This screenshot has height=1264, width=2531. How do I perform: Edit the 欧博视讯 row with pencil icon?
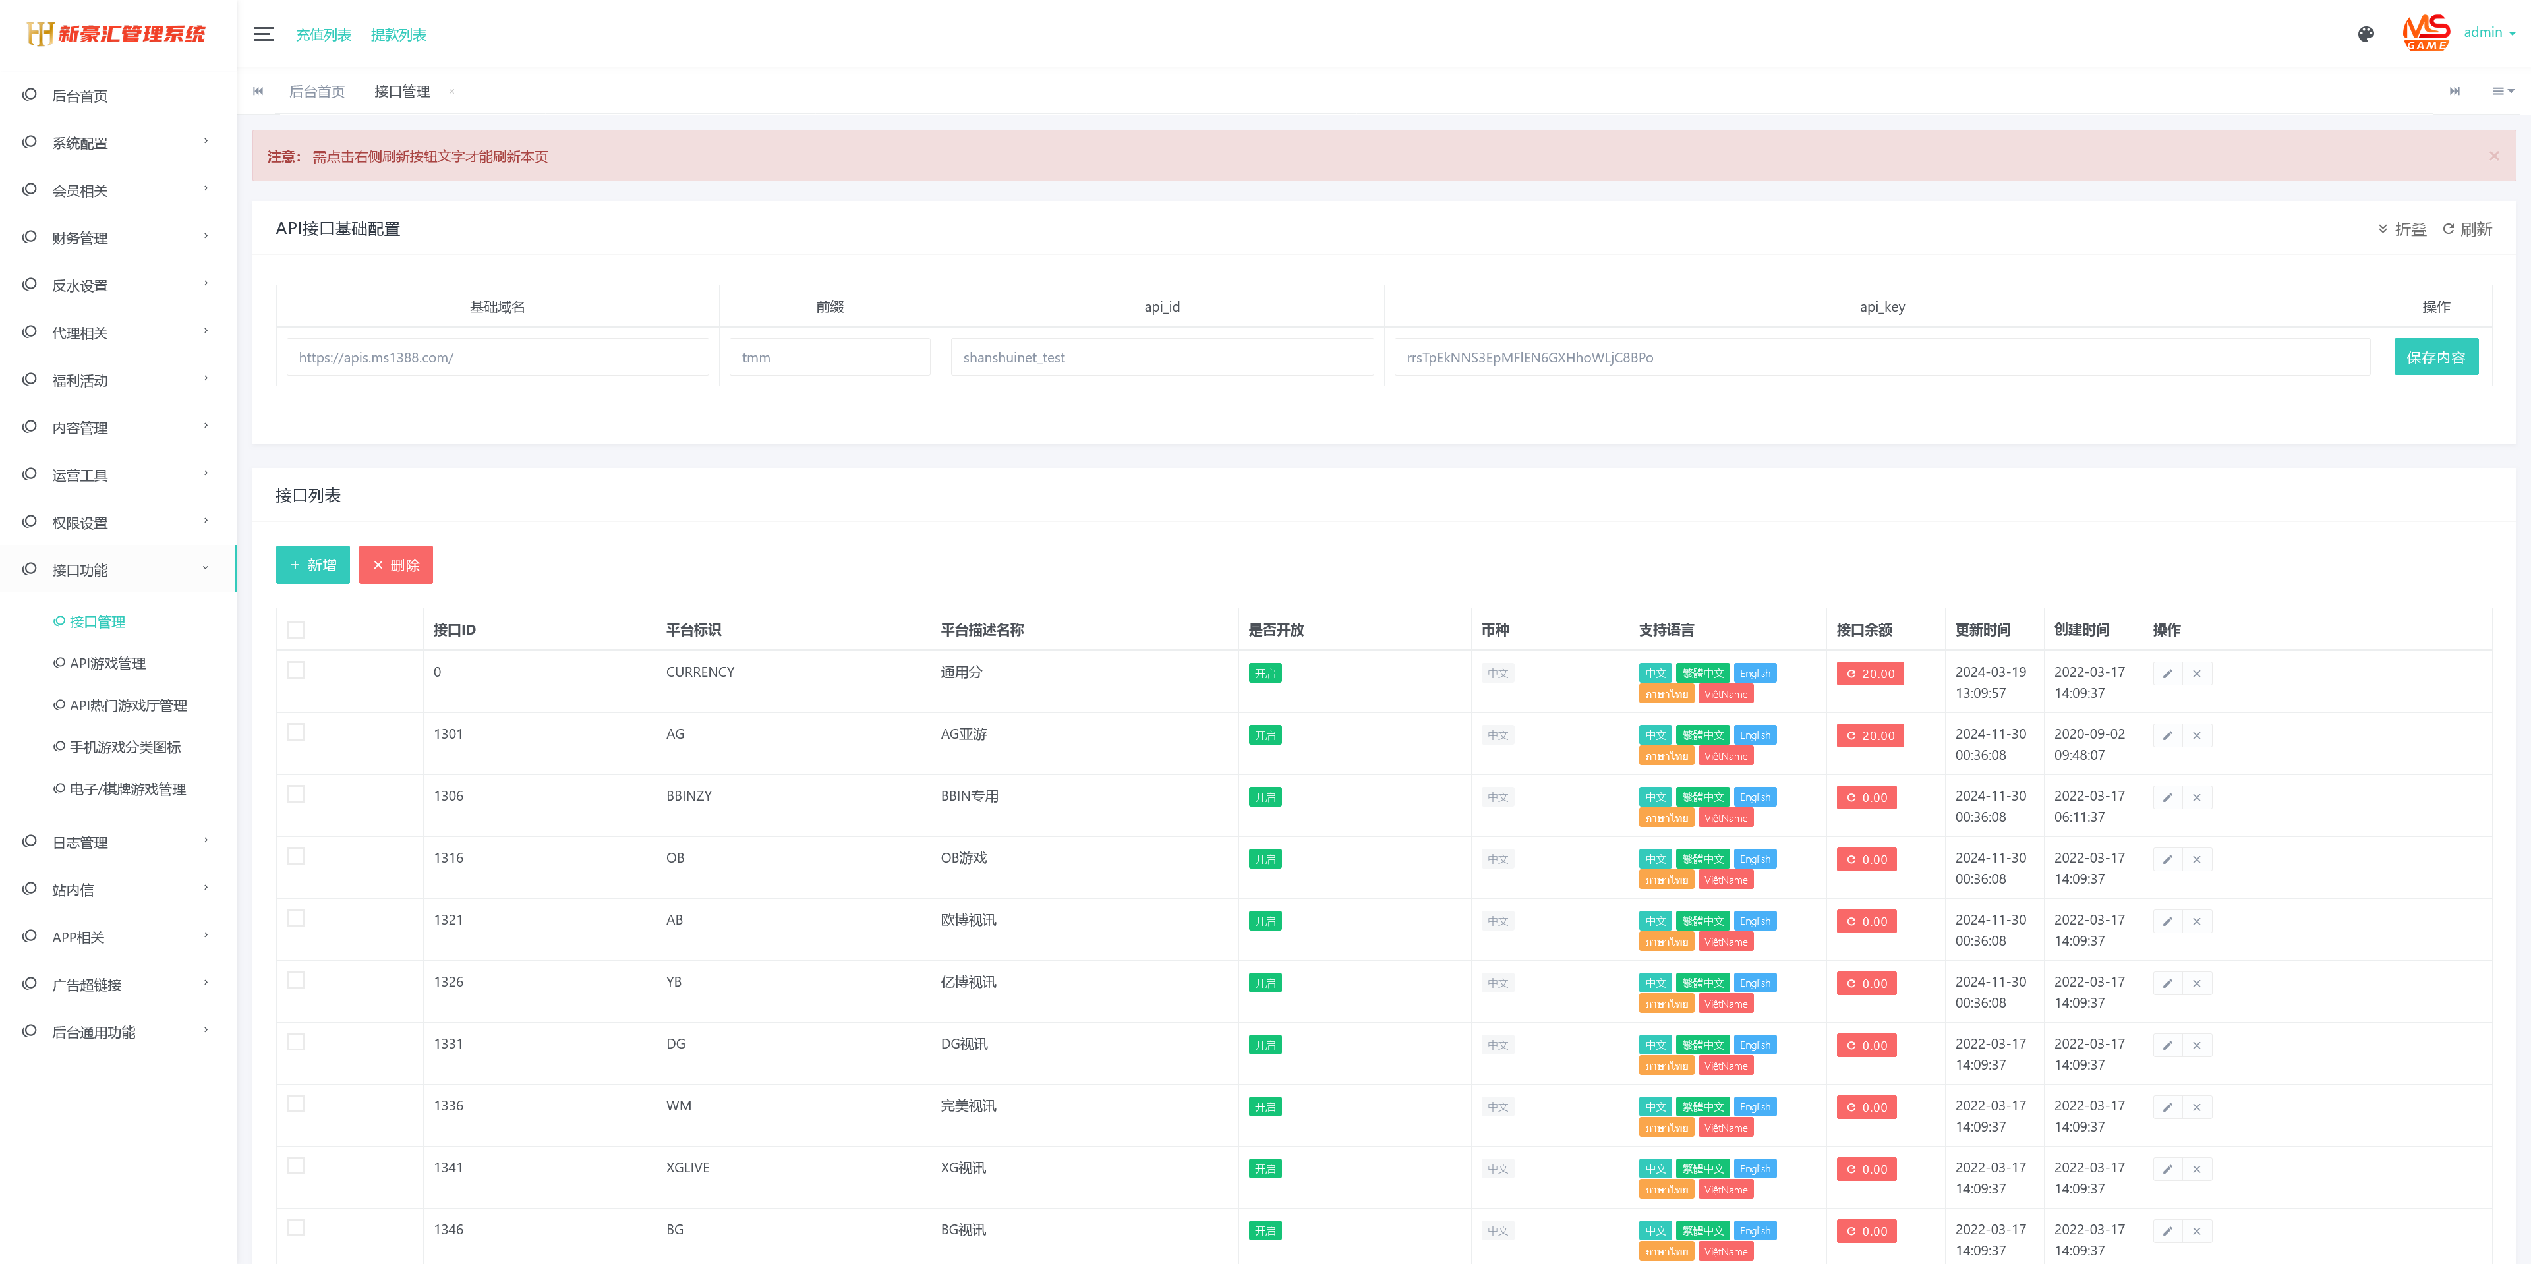(x=2167, y=921)
